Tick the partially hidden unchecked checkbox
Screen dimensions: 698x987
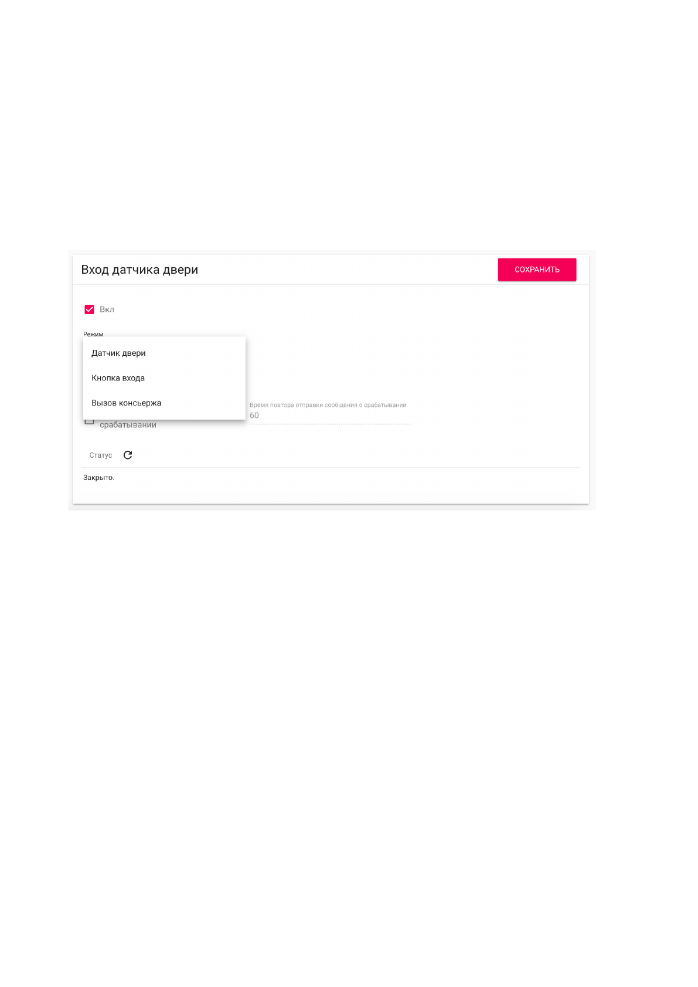click(89, 421)
